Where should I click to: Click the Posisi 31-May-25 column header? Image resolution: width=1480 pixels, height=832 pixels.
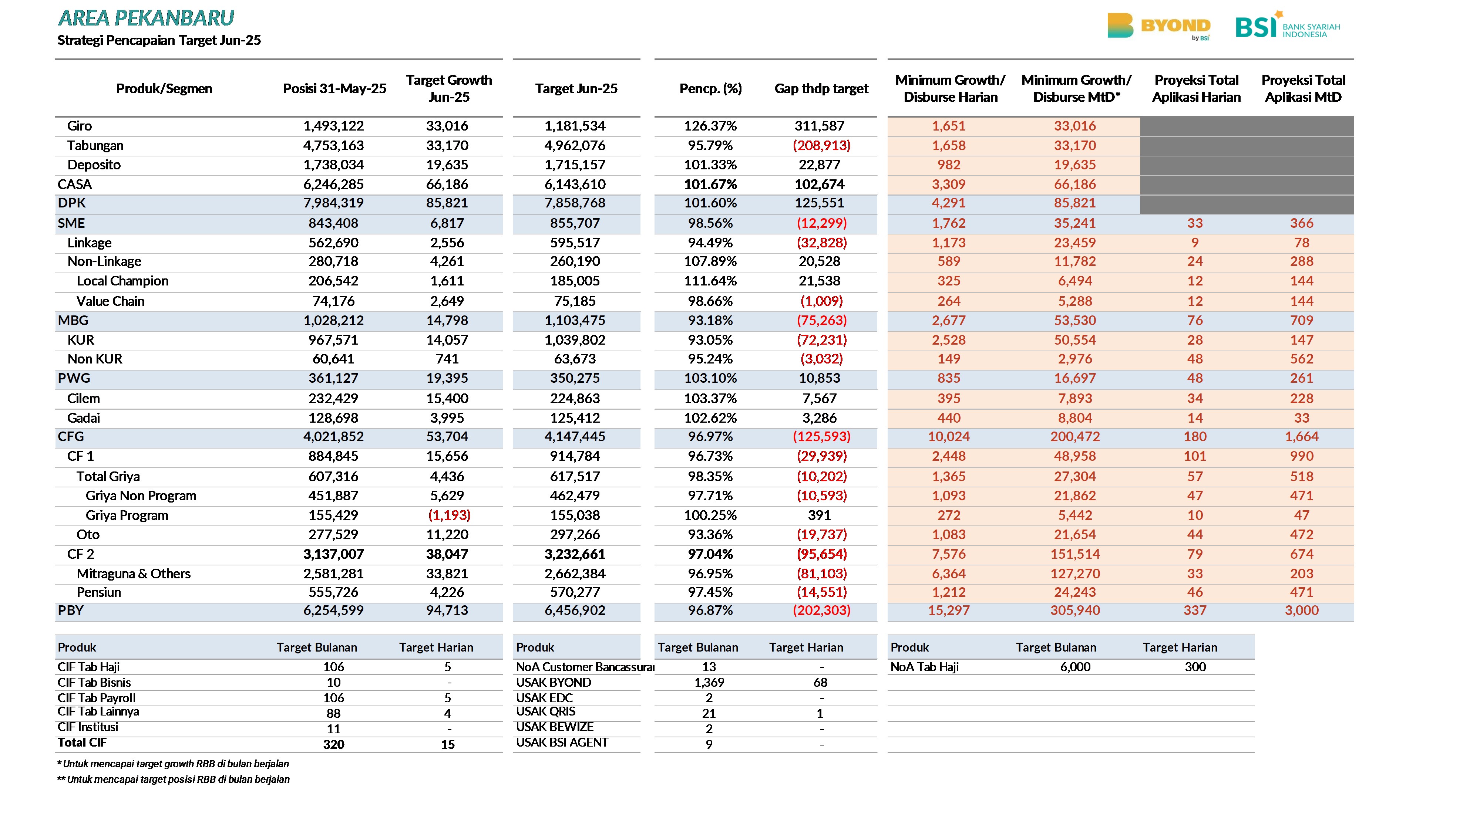tap(334, 88)
